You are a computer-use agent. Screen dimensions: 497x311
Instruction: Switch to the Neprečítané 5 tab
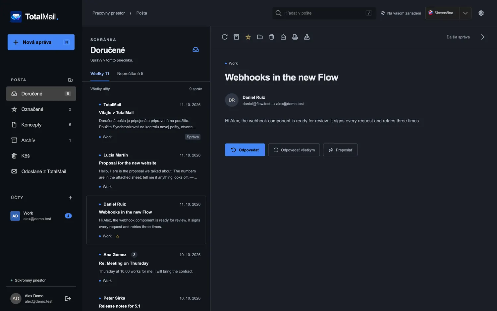(x=130, y=74)
